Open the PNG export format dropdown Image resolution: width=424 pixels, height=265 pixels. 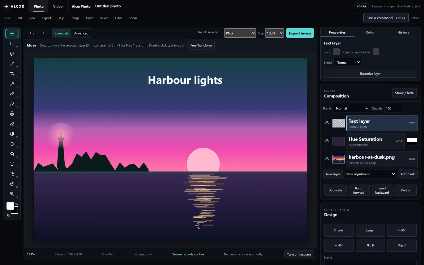coord(240,33)
